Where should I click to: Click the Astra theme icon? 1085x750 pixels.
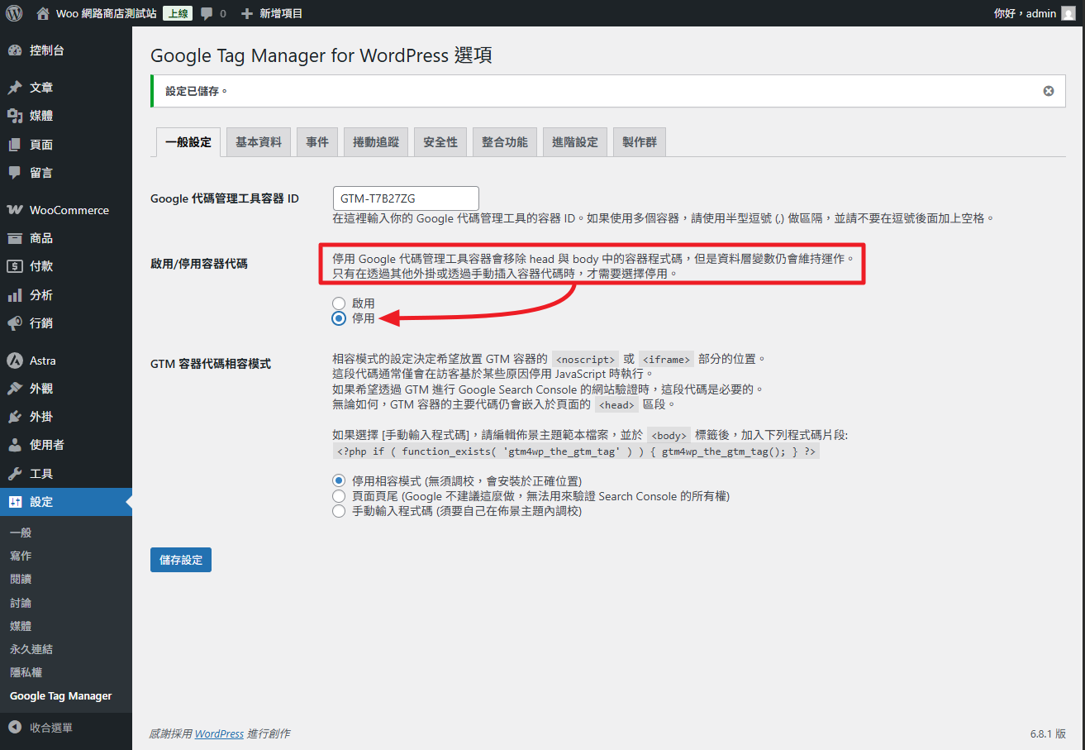click(x=15, y=361)
